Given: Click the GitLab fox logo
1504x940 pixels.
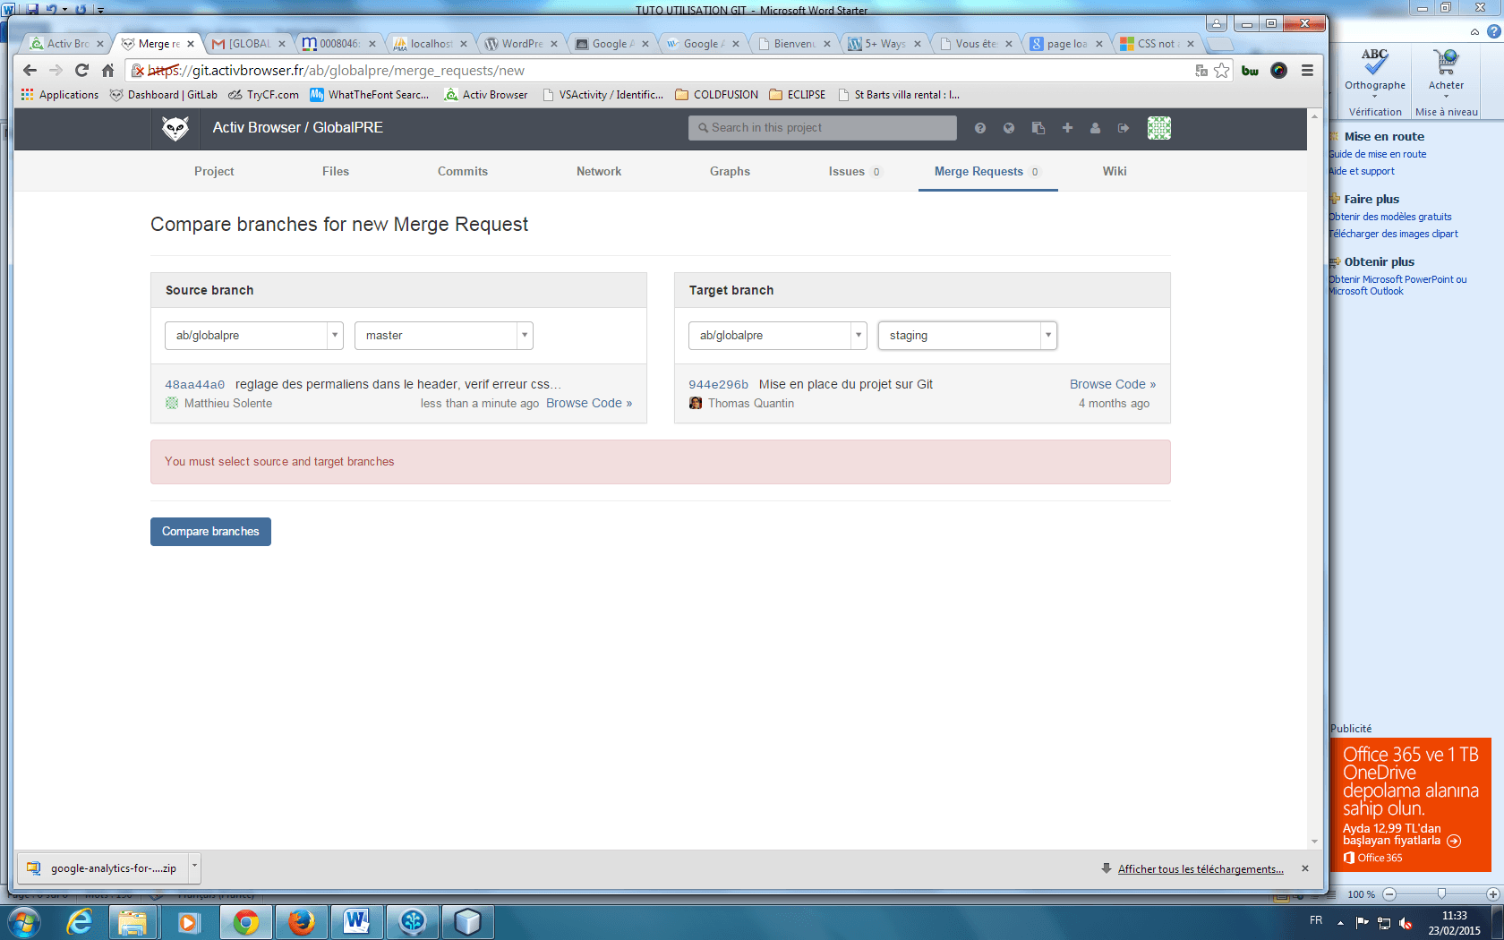Looking at the screenshot, I should (175, 128).
